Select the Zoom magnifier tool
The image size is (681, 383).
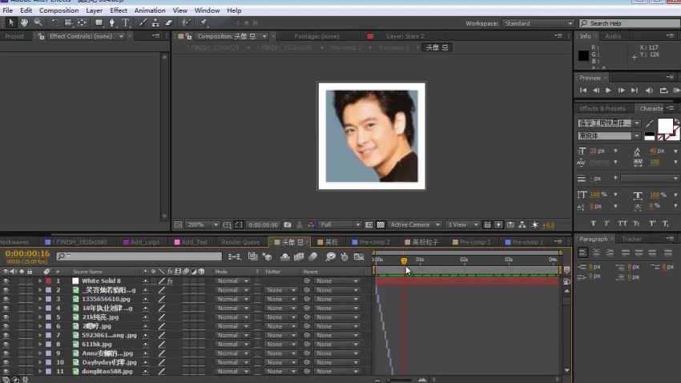tap(38, 22)
